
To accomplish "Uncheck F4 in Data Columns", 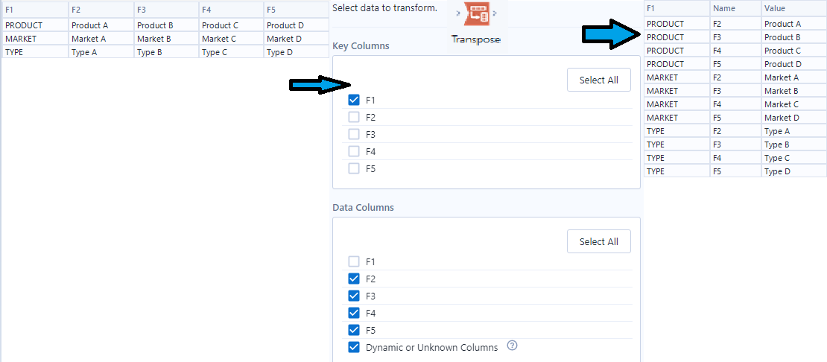I will tap(354, 313).
